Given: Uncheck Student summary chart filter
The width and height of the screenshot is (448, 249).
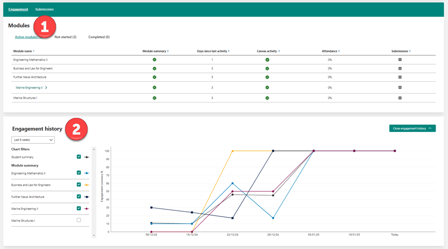Looking at the screenshot, I should (79, 157).
